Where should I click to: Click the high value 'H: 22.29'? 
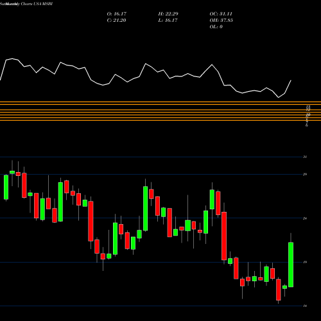click(168, 14)
